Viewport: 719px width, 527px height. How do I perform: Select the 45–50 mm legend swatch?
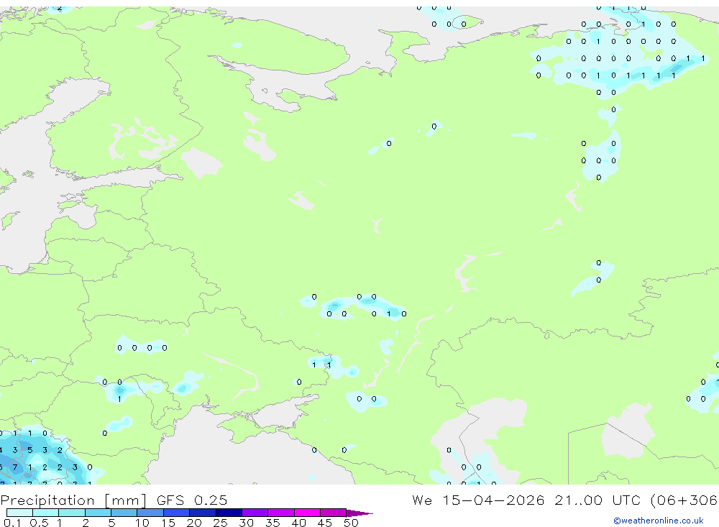[x=334, y=513]
